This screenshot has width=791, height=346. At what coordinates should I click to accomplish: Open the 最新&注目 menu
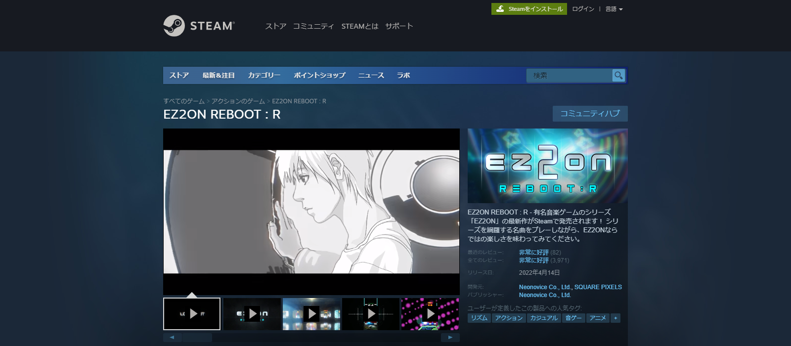pos(218,75)
